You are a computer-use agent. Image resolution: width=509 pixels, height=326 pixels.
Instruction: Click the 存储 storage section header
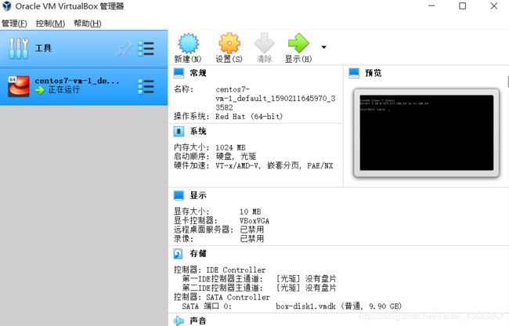click(x=198, y=253)
